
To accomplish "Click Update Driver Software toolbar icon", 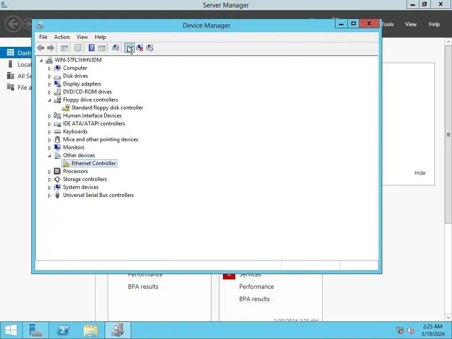I will click(x=129, y=48).
